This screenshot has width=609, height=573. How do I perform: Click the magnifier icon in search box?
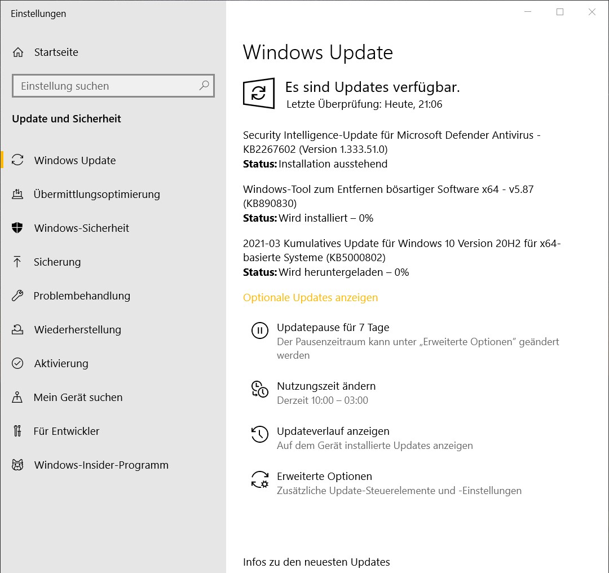[x=204, y=86]
